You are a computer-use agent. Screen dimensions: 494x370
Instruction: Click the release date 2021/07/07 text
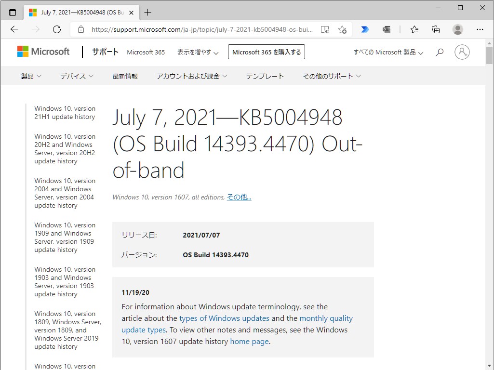pos(201,235)
